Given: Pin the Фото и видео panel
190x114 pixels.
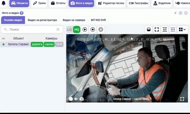Looking at the screenshot, I should pyautogui.click(x=175, y=13).
